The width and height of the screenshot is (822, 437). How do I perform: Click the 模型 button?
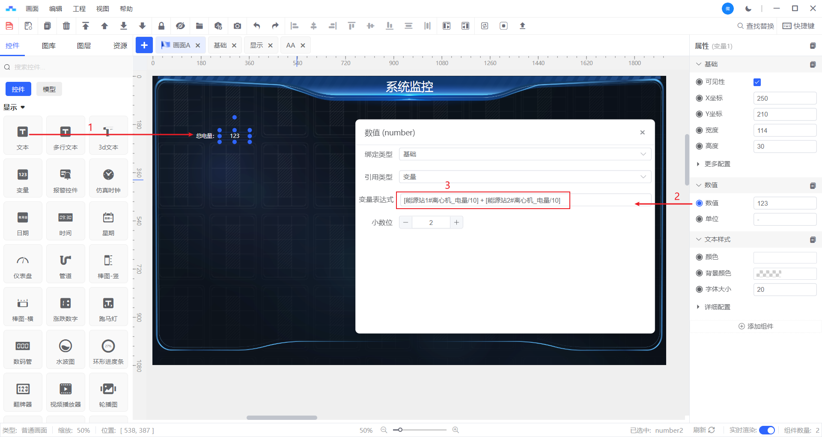coord(49,89)
